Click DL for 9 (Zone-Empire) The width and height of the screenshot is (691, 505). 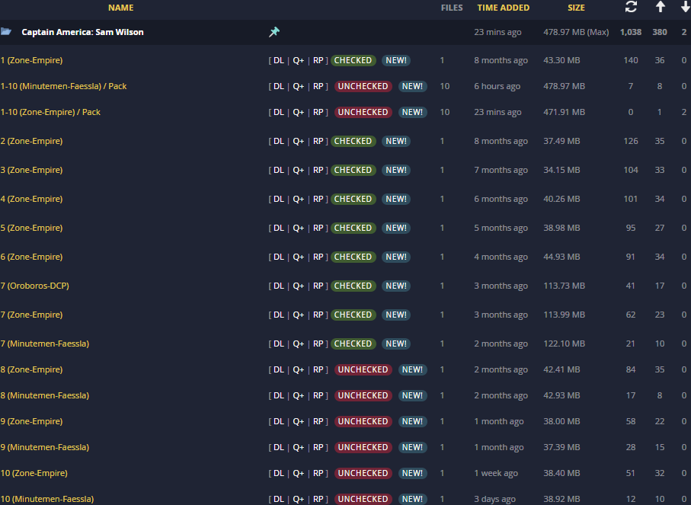pyautogui.click(x=279, y=422)
